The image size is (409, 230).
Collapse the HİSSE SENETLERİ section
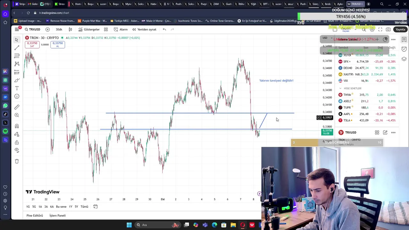click(340, 88)
